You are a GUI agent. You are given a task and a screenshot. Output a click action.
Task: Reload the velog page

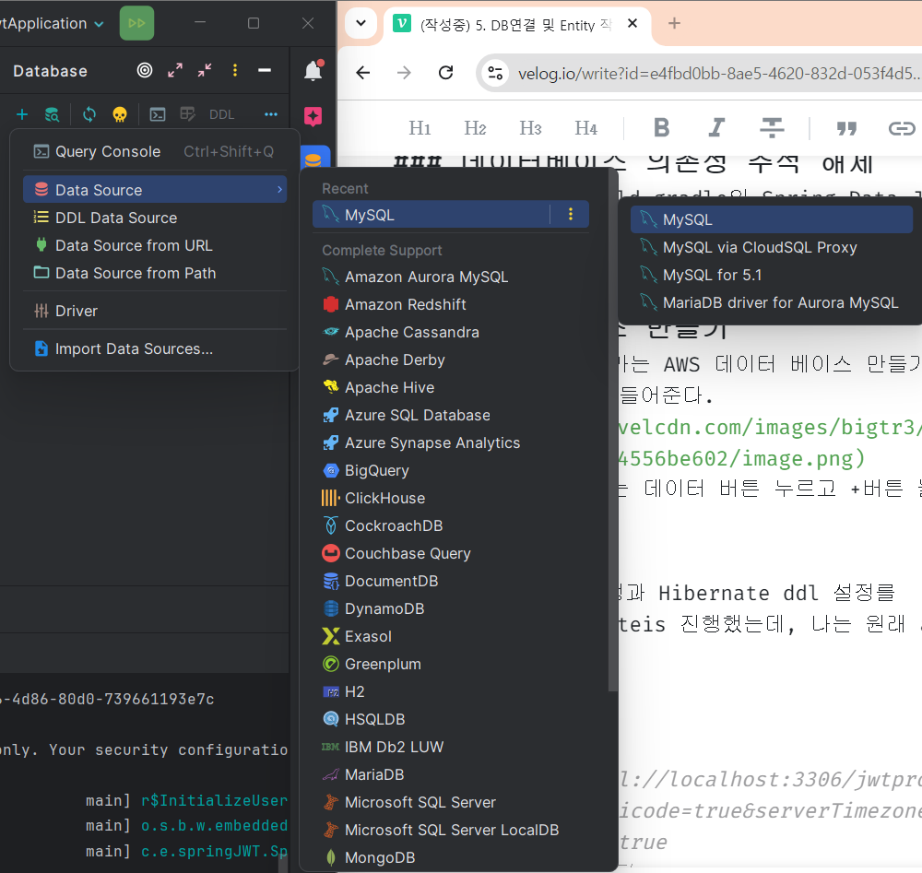[445, 72]
